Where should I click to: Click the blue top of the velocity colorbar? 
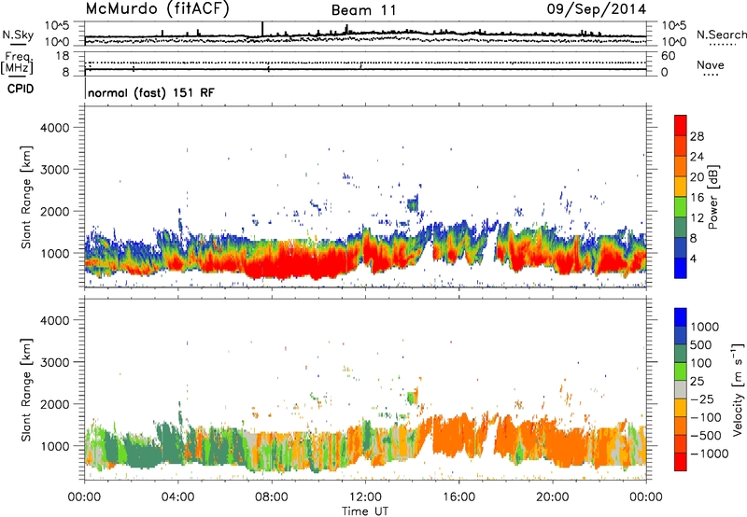click(x=681, y=317)
